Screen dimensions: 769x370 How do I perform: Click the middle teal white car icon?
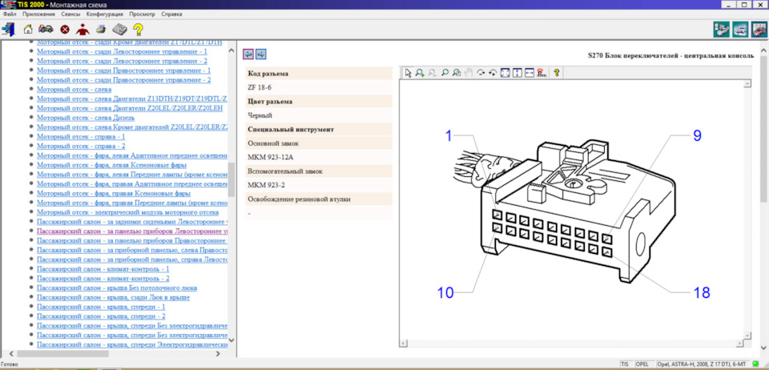pyautogui.click(x=740, y=30)
